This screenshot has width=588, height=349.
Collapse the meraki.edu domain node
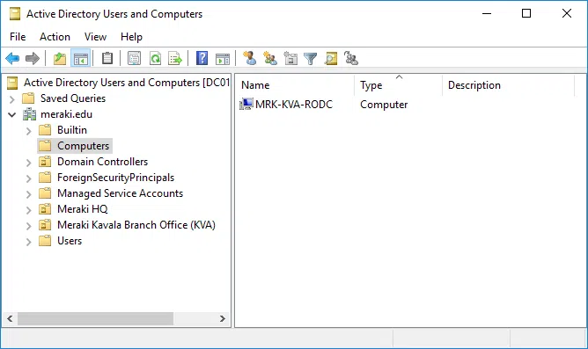tap(12, 114)
